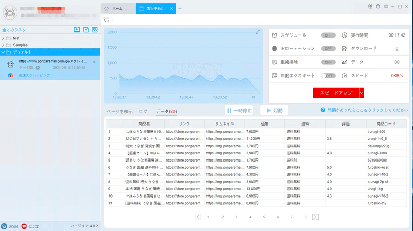Viewport: 413px width, 231px height.
Task: Open the gift icon in title bar
Action: [370, 6]
